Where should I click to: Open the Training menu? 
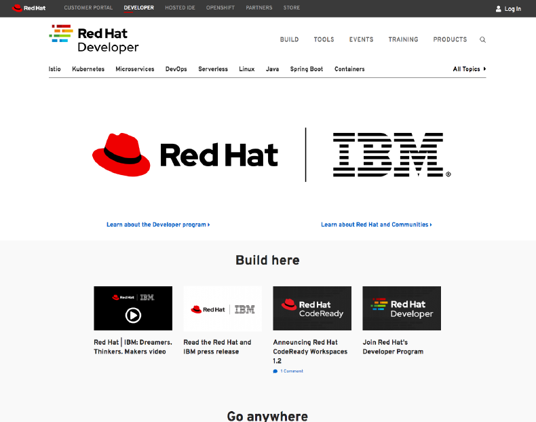[x=403, y=39]
